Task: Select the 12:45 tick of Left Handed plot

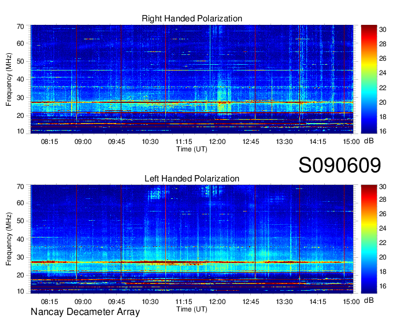Action: tap(251, 302)
